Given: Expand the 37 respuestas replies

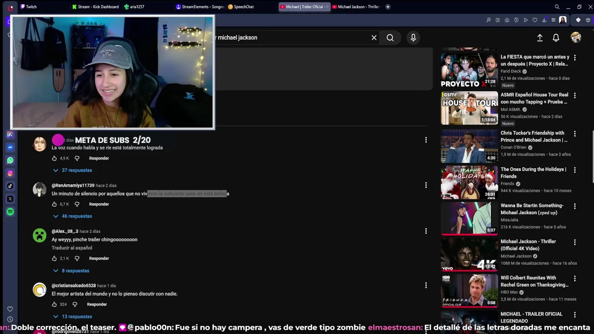Looking at the screenshot, I should click(x=72, y=170).
